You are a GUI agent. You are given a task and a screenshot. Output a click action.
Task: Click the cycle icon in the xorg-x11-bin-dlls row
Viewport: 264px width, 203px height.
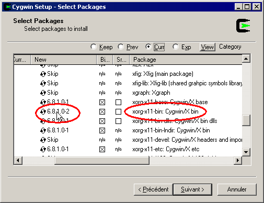point(43,121)
